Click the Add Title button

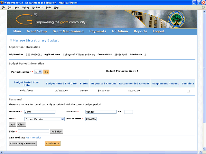pyautogui.click(x=57, y=132)
